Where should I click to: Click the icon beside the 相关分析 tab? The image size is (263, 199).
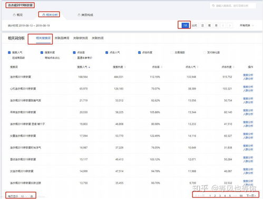pyautogui.click(x=44, y=15)
